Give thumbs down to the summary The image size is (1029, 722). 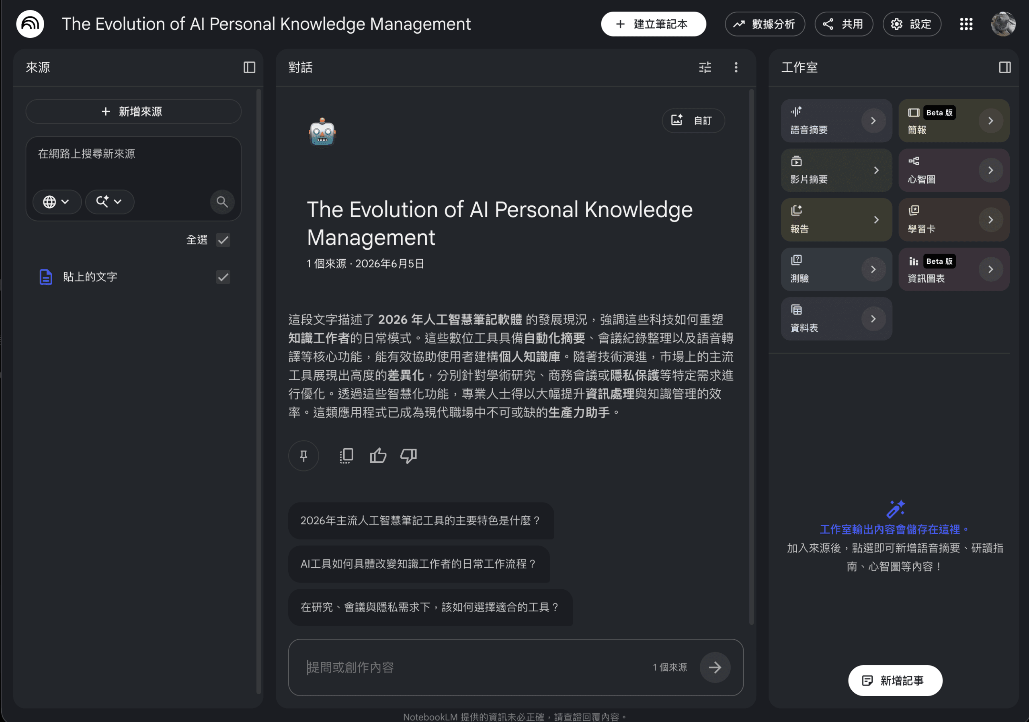(409, 456)
